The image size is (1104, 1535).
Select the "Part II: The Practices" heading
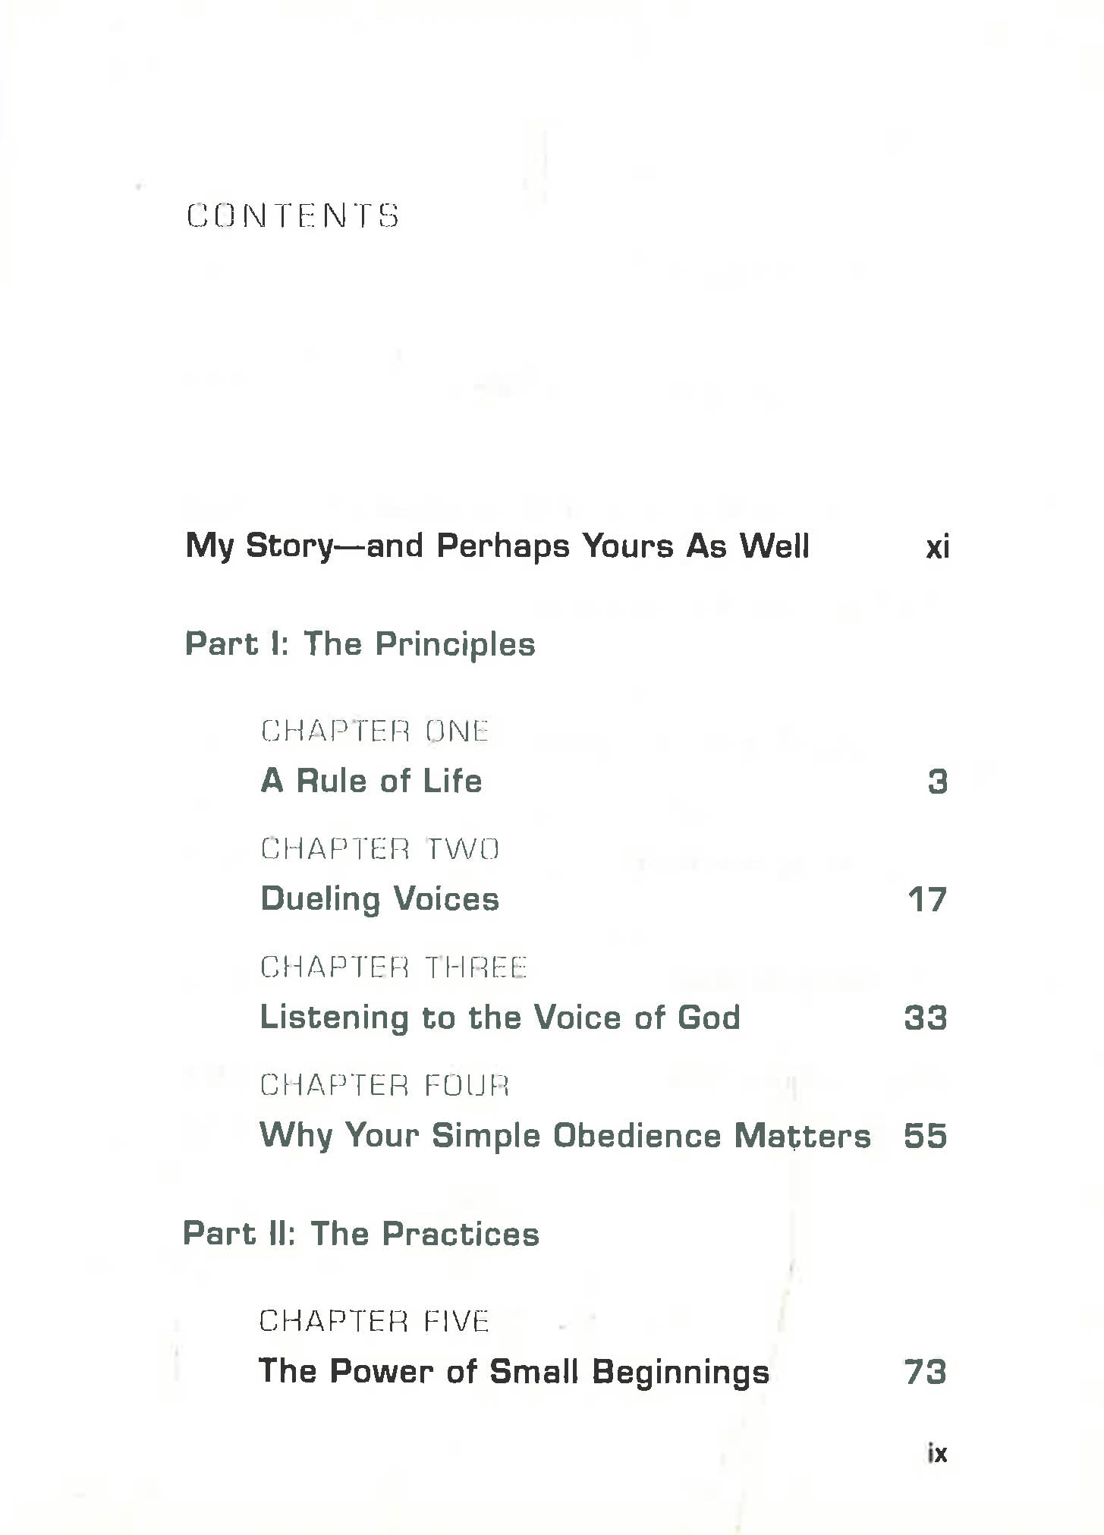tap(361, 1234)
